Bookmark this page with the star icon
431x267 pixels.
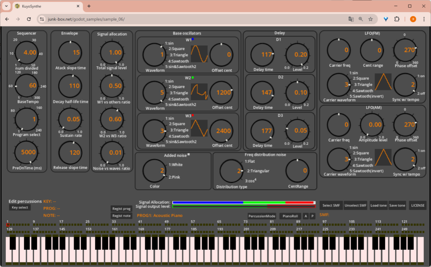coord(370,19)
